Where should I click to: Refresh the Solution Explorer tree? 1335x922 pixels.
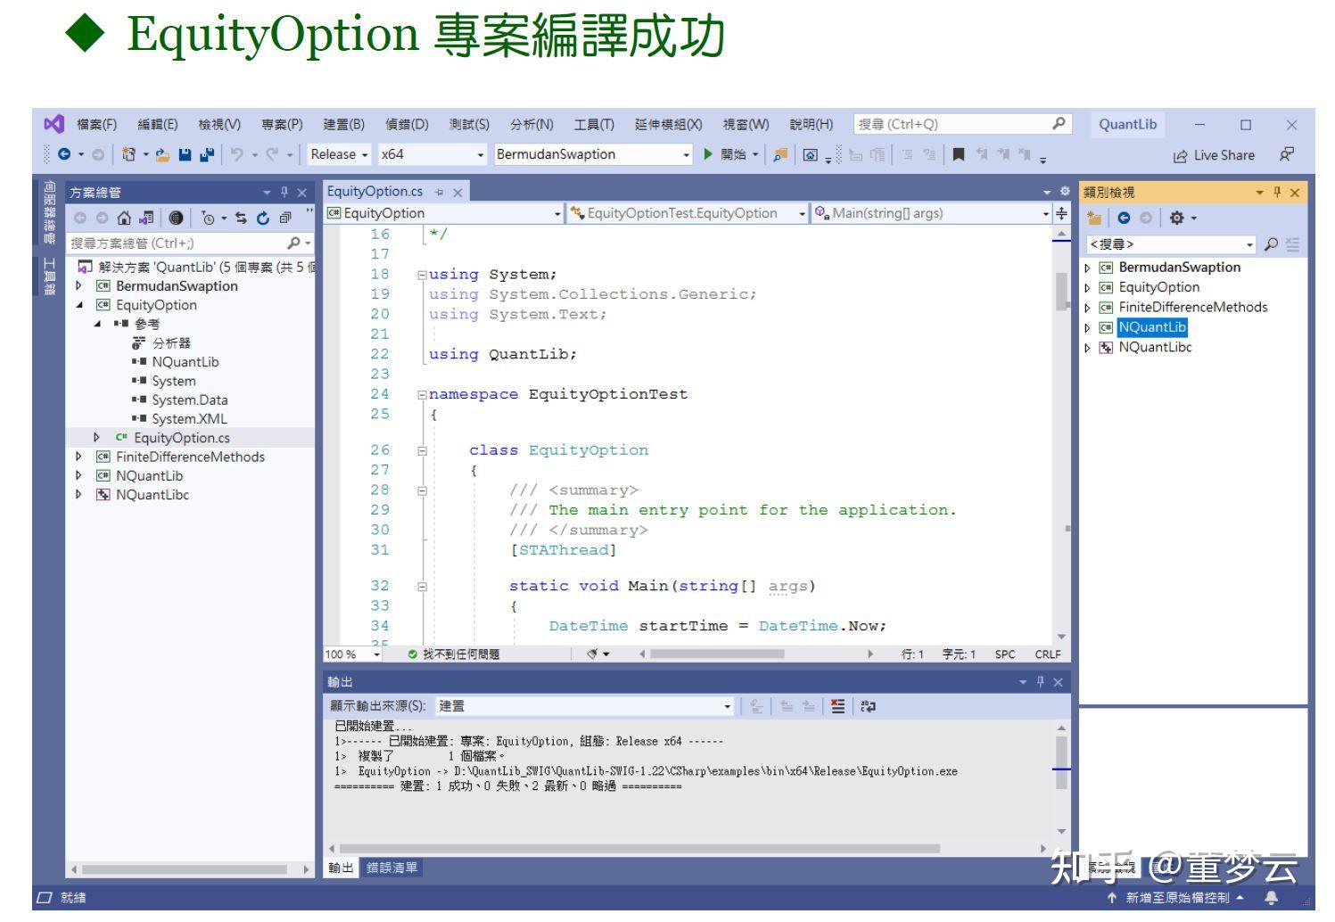click(263, 218)
